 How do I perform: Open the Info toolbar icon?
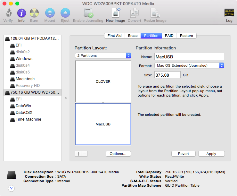tap(21, 13)
